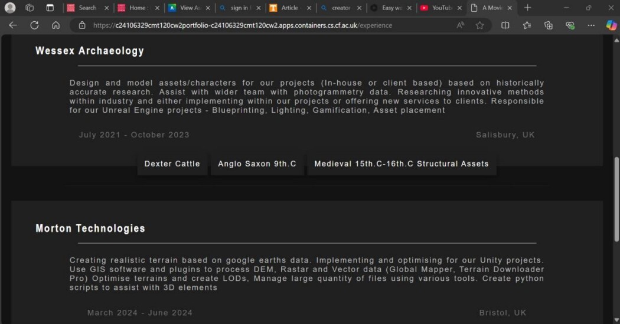Toggle split screen view
The image size is (620, 324).
pos(505,25)
